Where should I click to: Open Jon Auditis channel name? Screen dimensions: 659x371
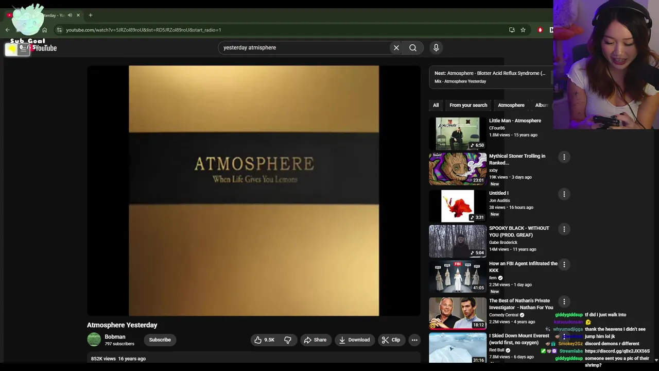click(x=499, y=200)
